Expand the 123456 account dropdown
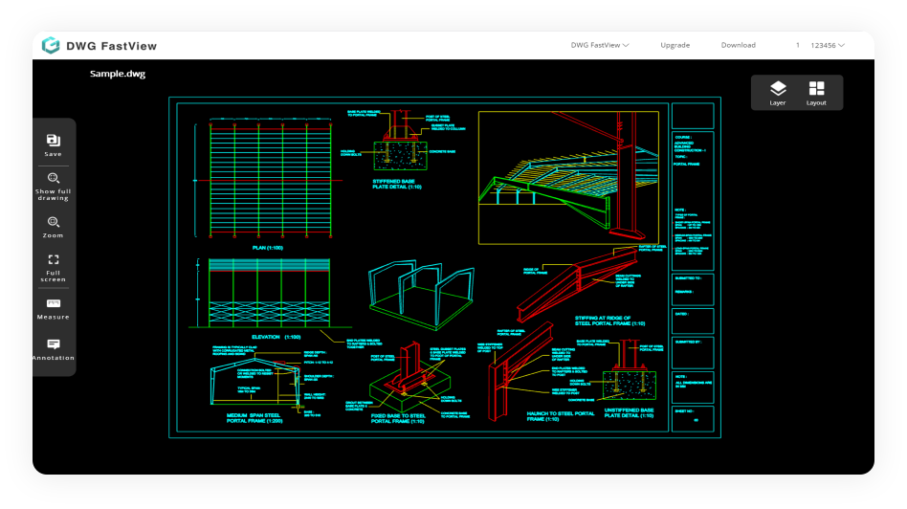 828,45
